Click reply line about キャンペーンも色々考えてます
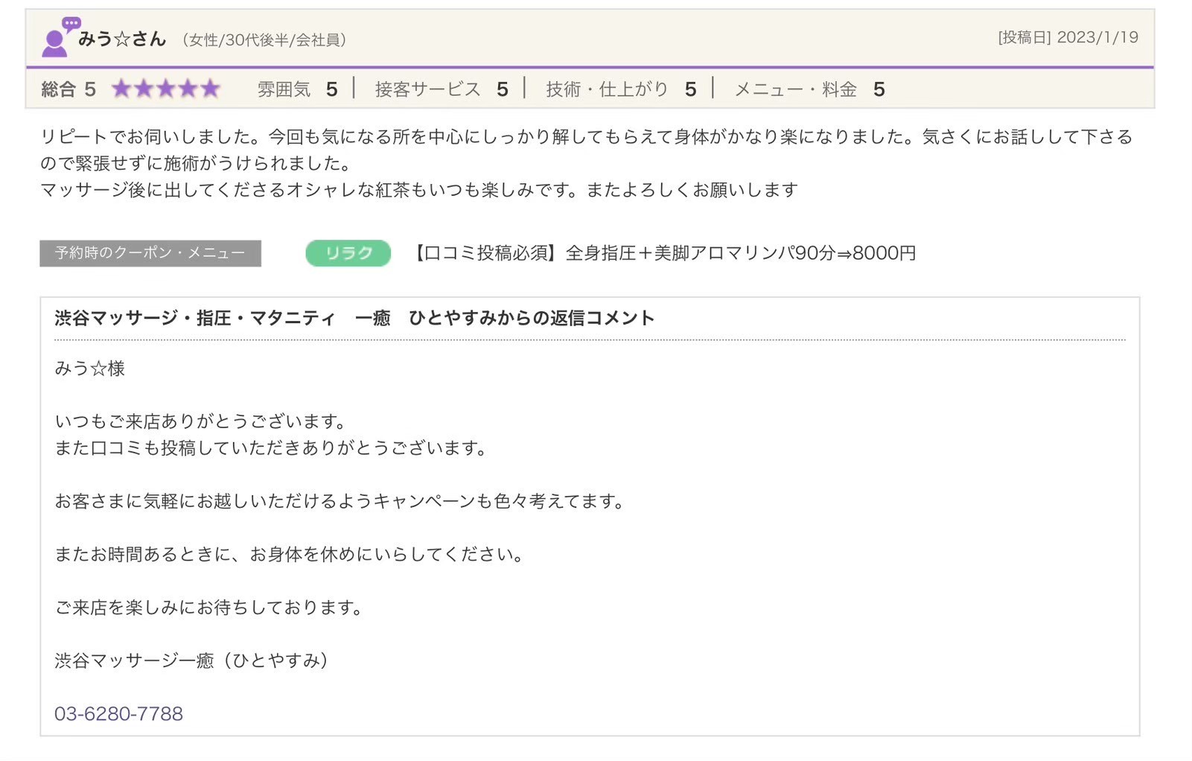The image size is (1192, 761). [x=341, y=501]
